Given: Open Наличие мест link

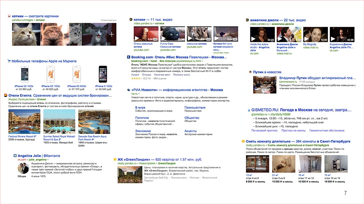Looking at the screenshot, I should pos(162,74).
